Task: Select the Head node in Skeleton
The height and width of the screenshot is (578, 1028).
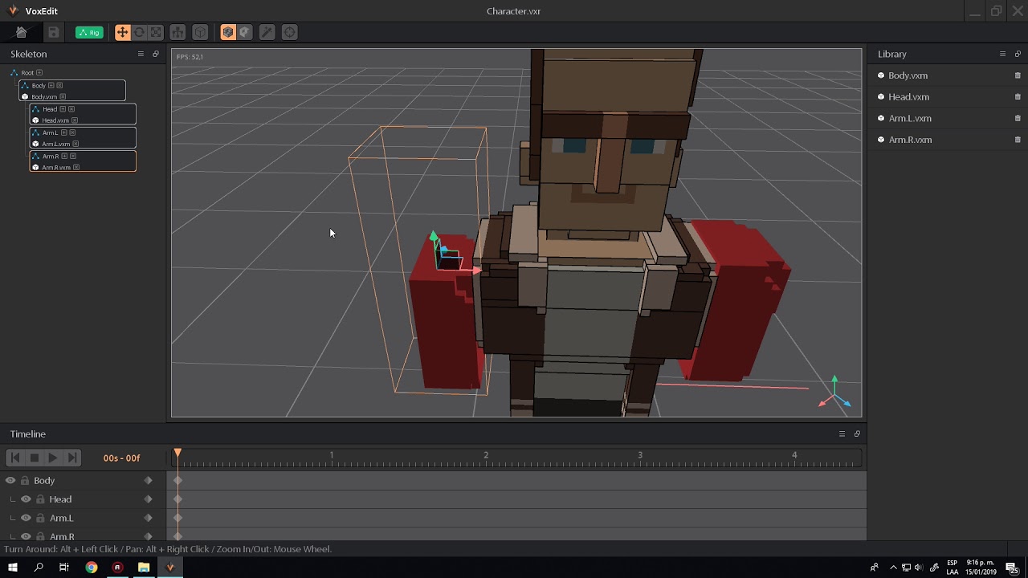Action: pyautogui.click(x=50, y=109)
